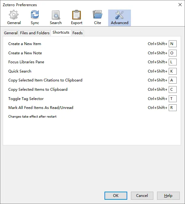185x204 pixels.
Task: Close the Zotero Preferences window
Action: pyautogui.click(x=180, y=5)
